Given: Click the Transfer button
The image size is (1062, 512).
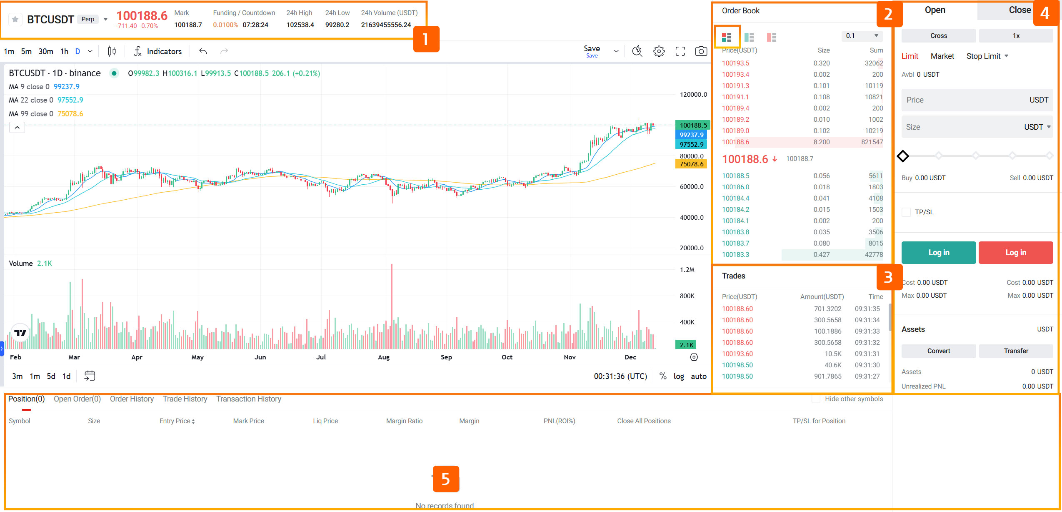Looking at the screenshot, I should click(1016, 351).
